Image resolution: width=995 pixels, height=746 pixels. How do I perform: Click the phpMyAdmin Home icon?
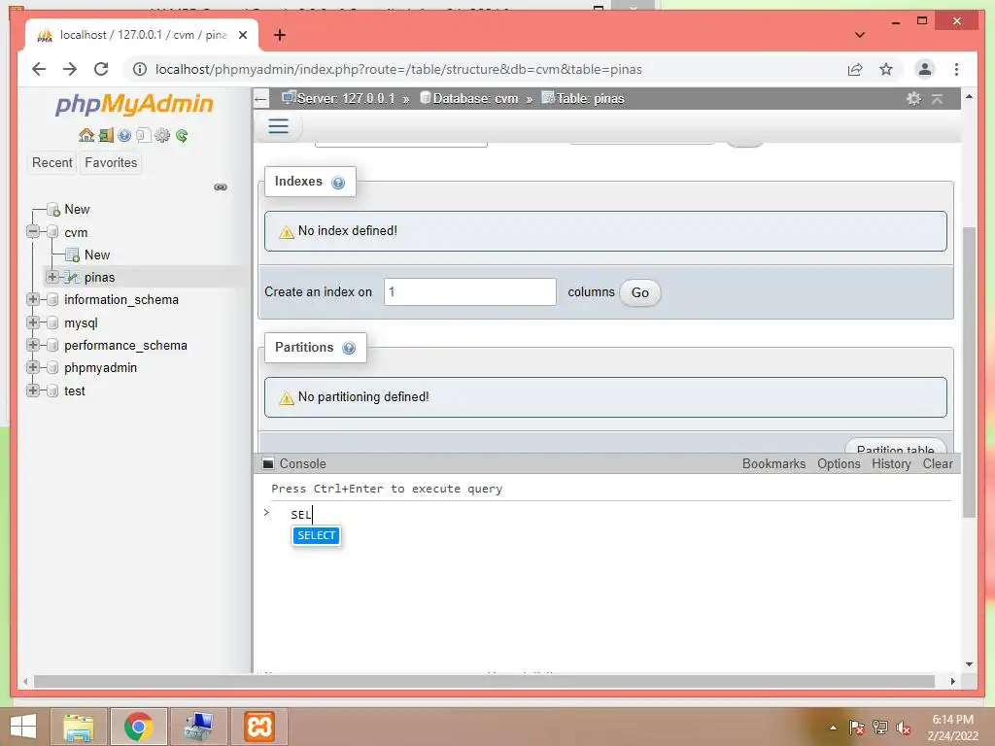[x=86, y=135]
